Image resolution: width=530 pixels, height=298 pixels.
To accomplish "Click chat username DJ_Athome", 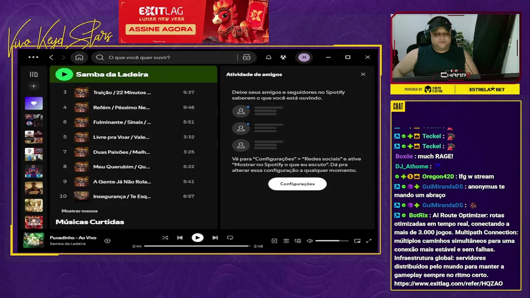I will pos(412,166).
